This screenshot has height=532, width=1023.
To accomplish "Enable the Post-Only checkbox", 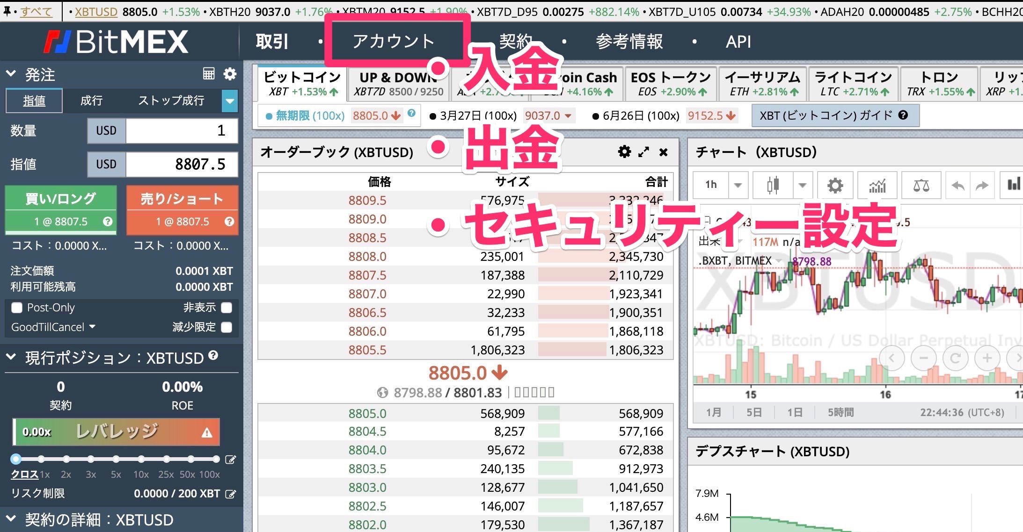I will pos(17,308).
